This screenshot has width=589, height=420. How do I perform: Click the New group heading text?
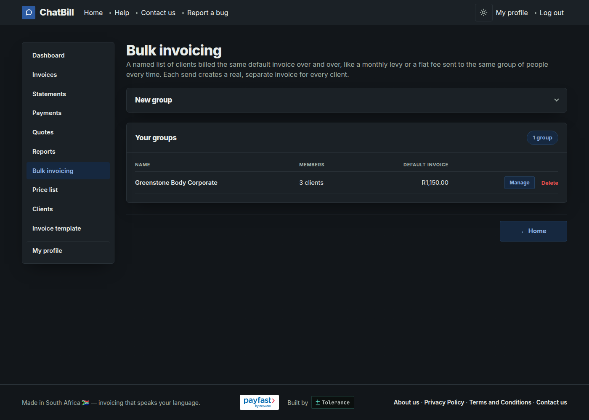pos(154,100)
